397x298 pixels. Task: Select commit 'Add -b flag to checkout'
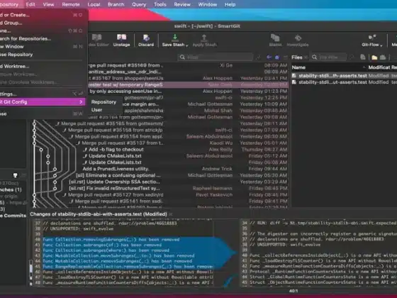pos(160,150)
